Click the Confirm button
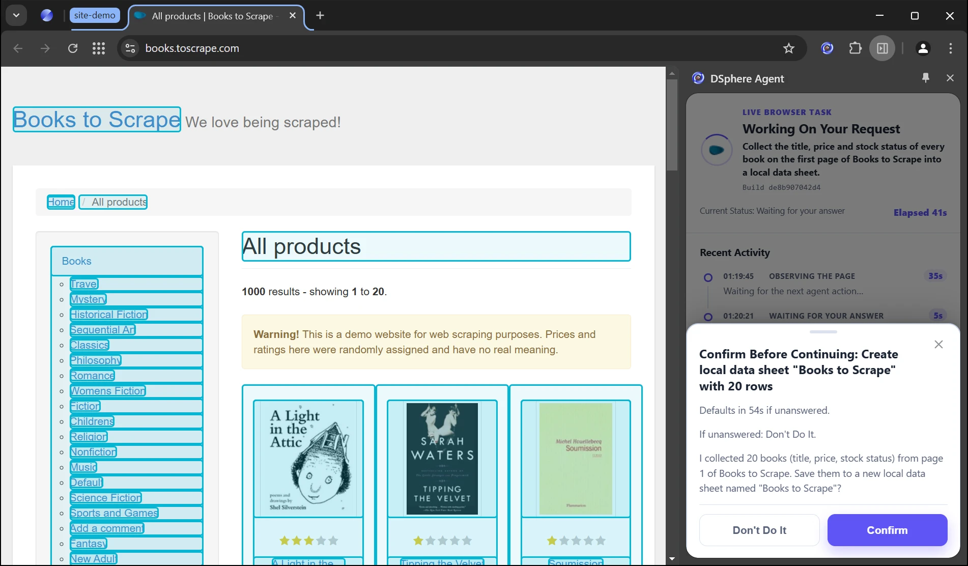This screenshot has height=566, width=968. click(887, 530)
